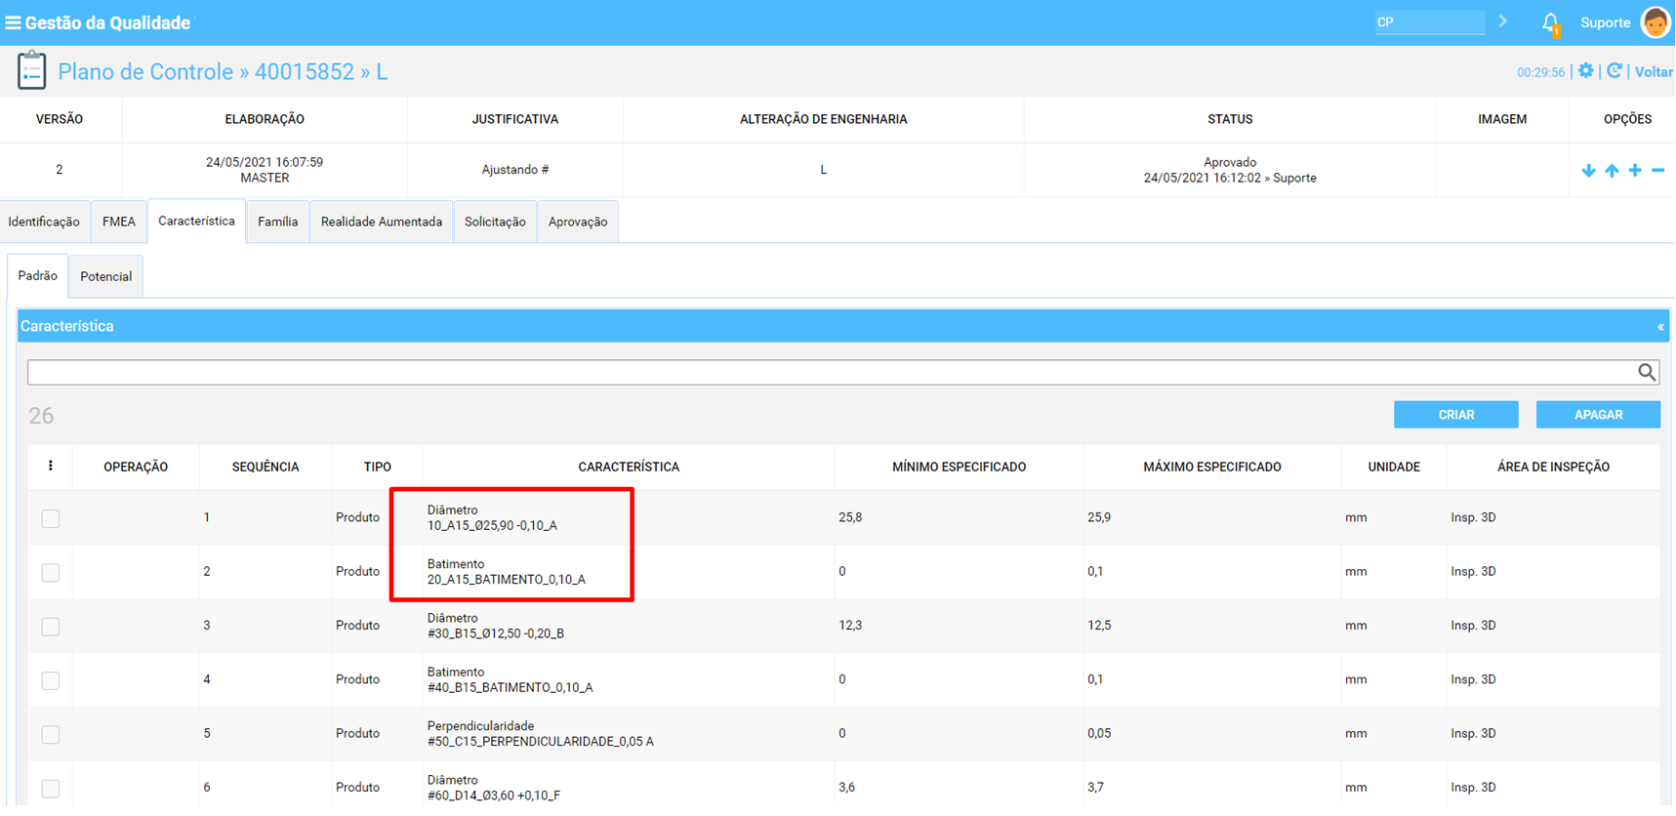The image size is (1676, 816).
Task: Click the APAGAR button
Action: pyautogui.click(x=1598, y=415)
